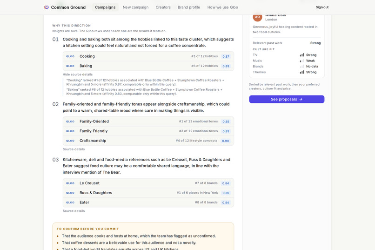375x250 pixels.
Task: Click the arrow icon in See proposals
Action: point(301,99)
